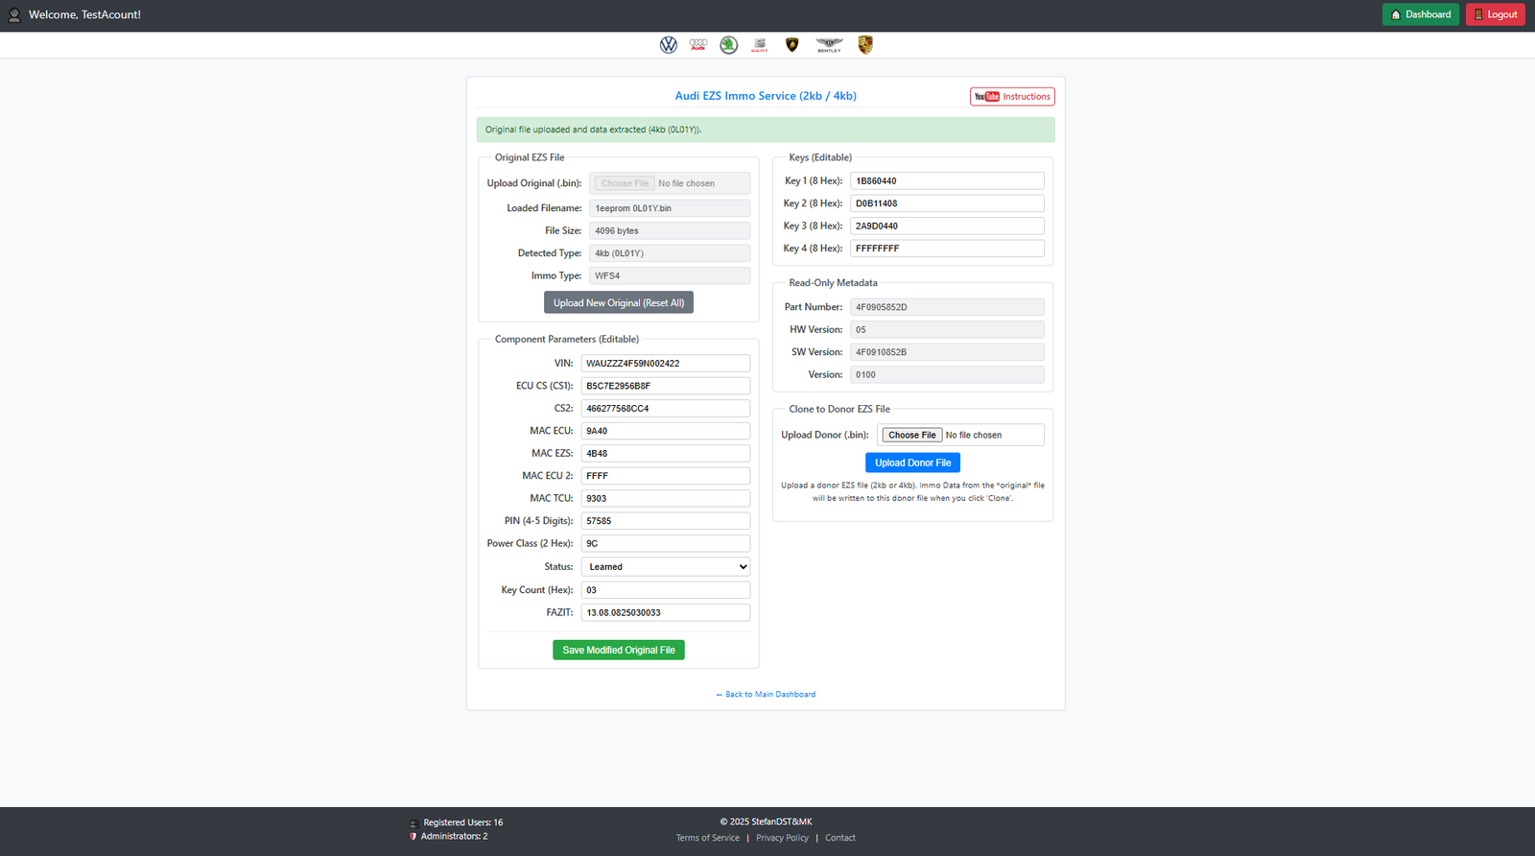Focus the Key 1 hex field
The height and width of the screenshot is (856, 1535).
pyautogui.click(x=947, y=180)
